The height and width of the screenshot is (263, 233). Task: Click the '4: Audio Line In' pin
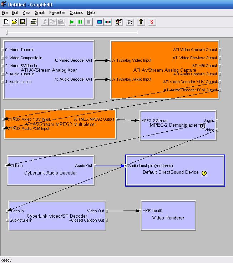coord(18,82)
